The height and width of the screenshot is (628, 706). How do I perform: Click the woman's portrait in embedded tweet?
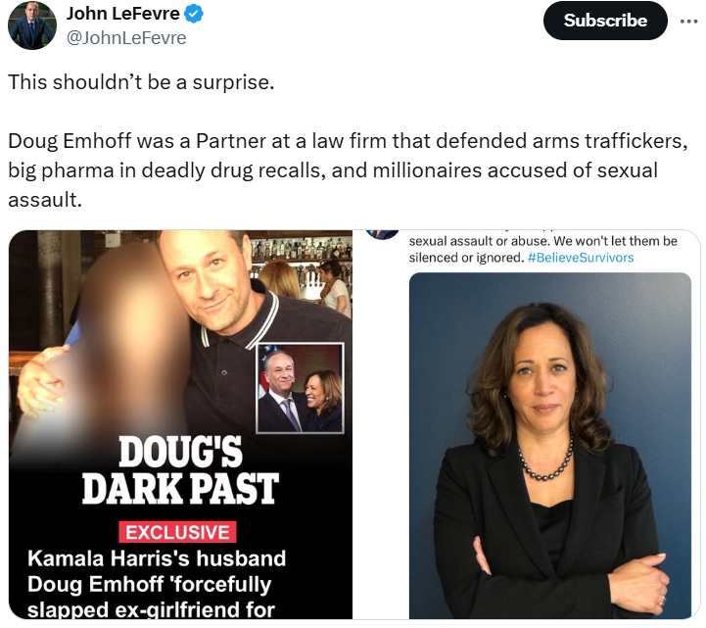click(549, 446)
